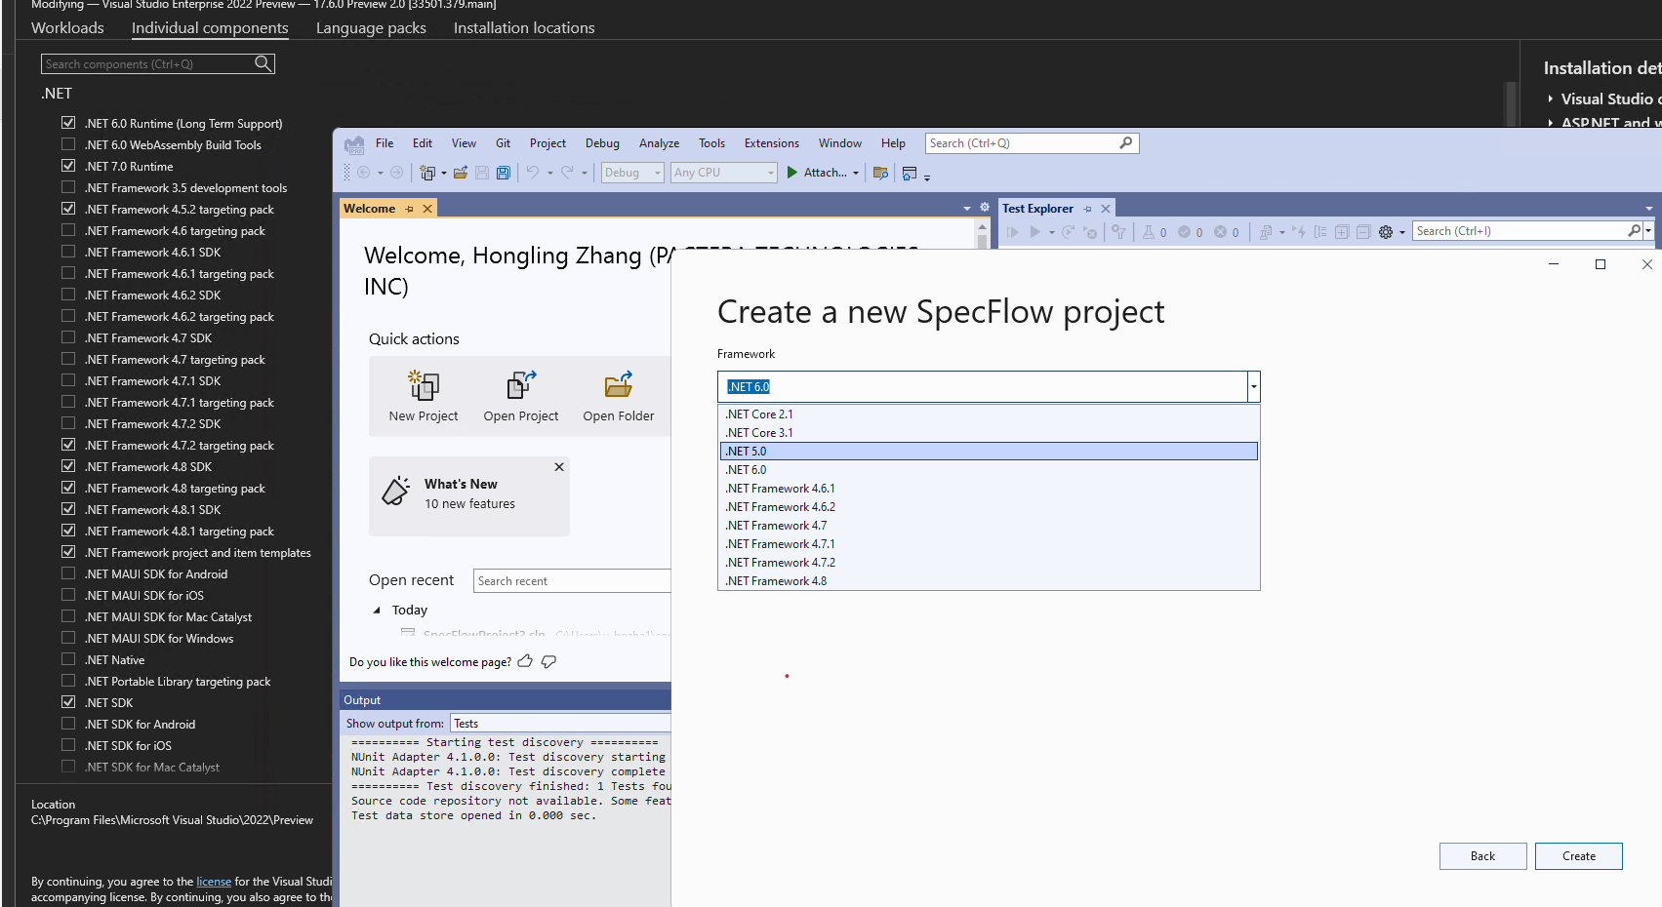This screenshot has width=1662, height=907.
Task: Click the Run All Tests icon in Test Explorer
Action: click(1013, 232)
